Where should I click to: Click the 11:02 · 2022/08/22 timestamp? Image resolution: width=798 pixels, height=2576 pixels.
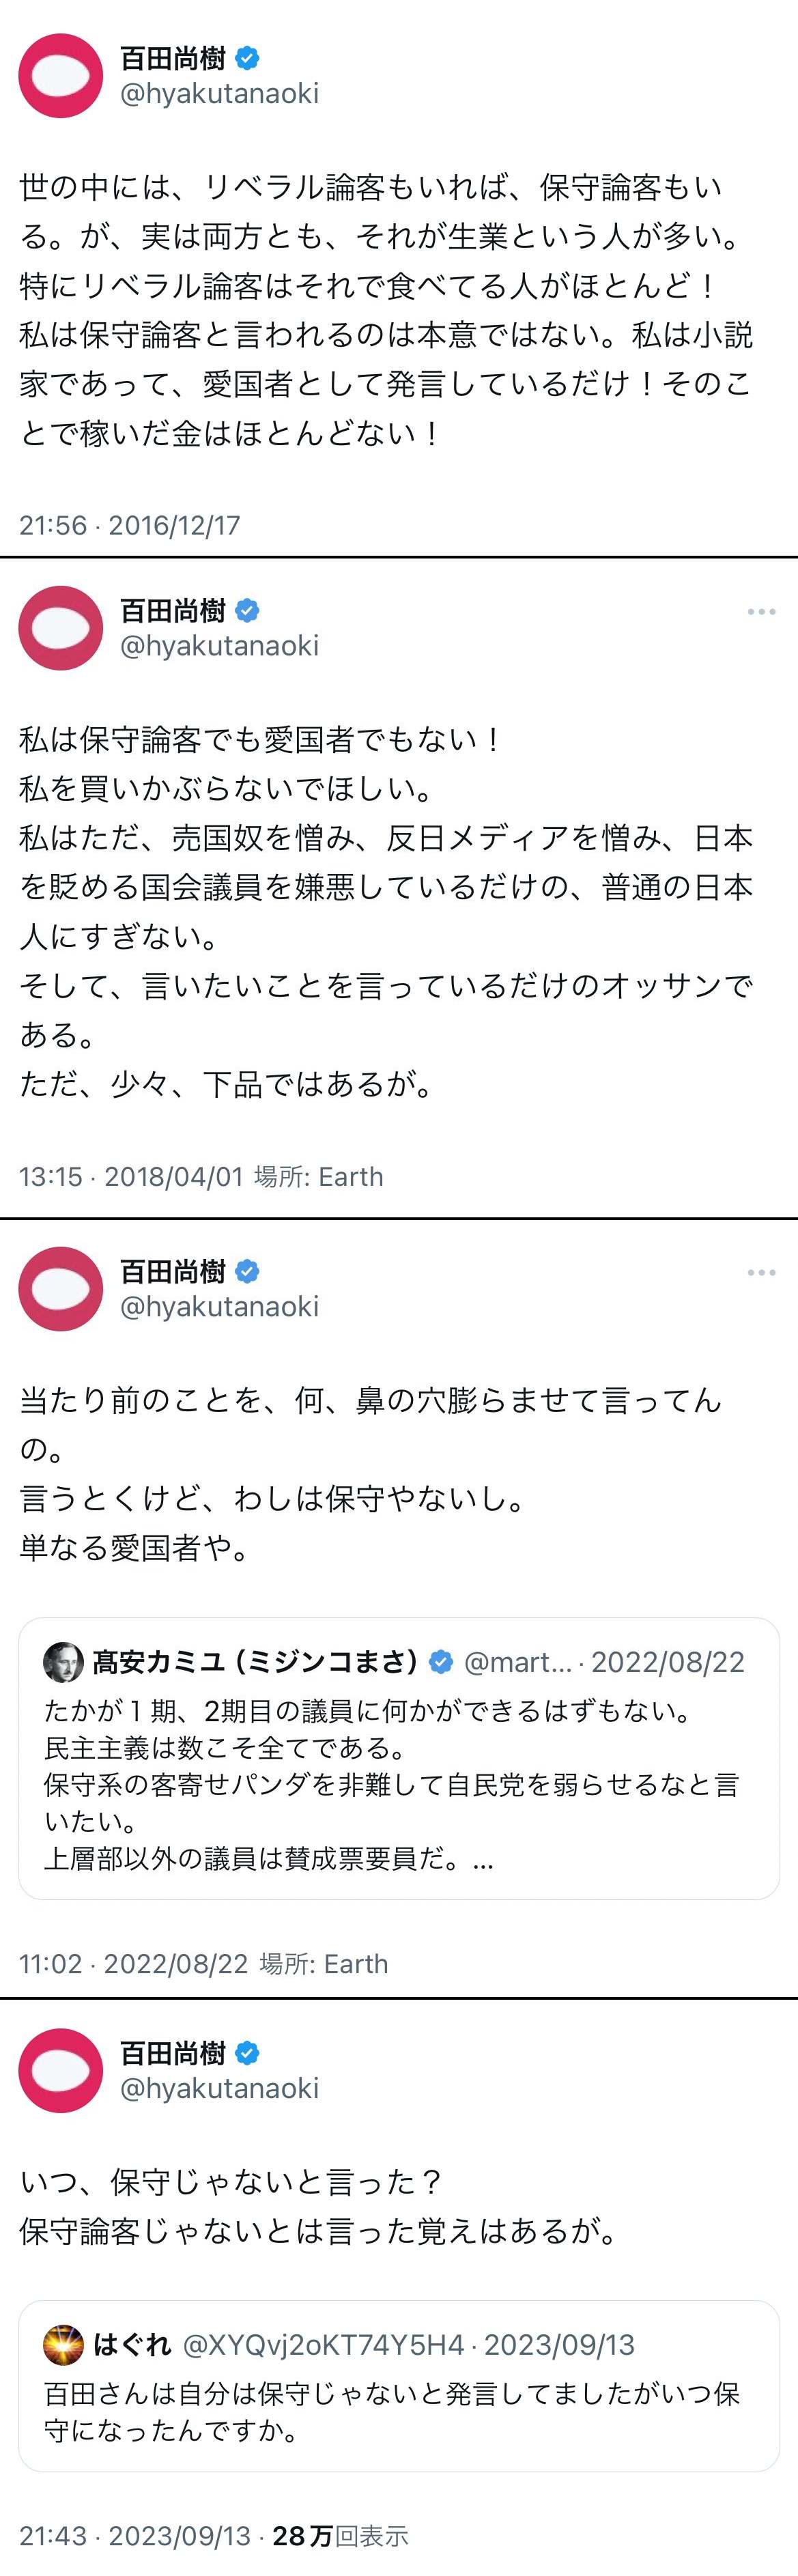(x=133, y=1963)
